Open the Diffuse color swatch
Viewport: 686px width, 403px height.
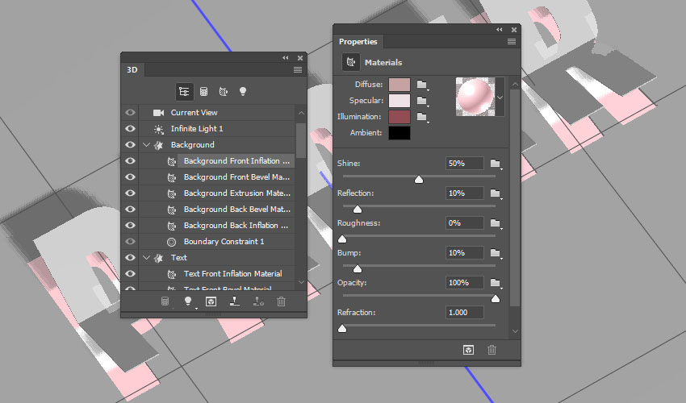tap(399, 85)
